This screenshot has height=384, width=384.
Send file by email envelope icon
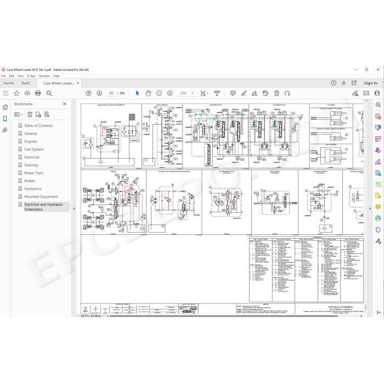(366, 93)
